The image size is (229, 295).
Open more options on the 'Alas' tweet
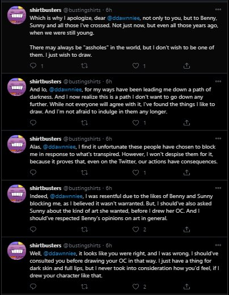218,138
